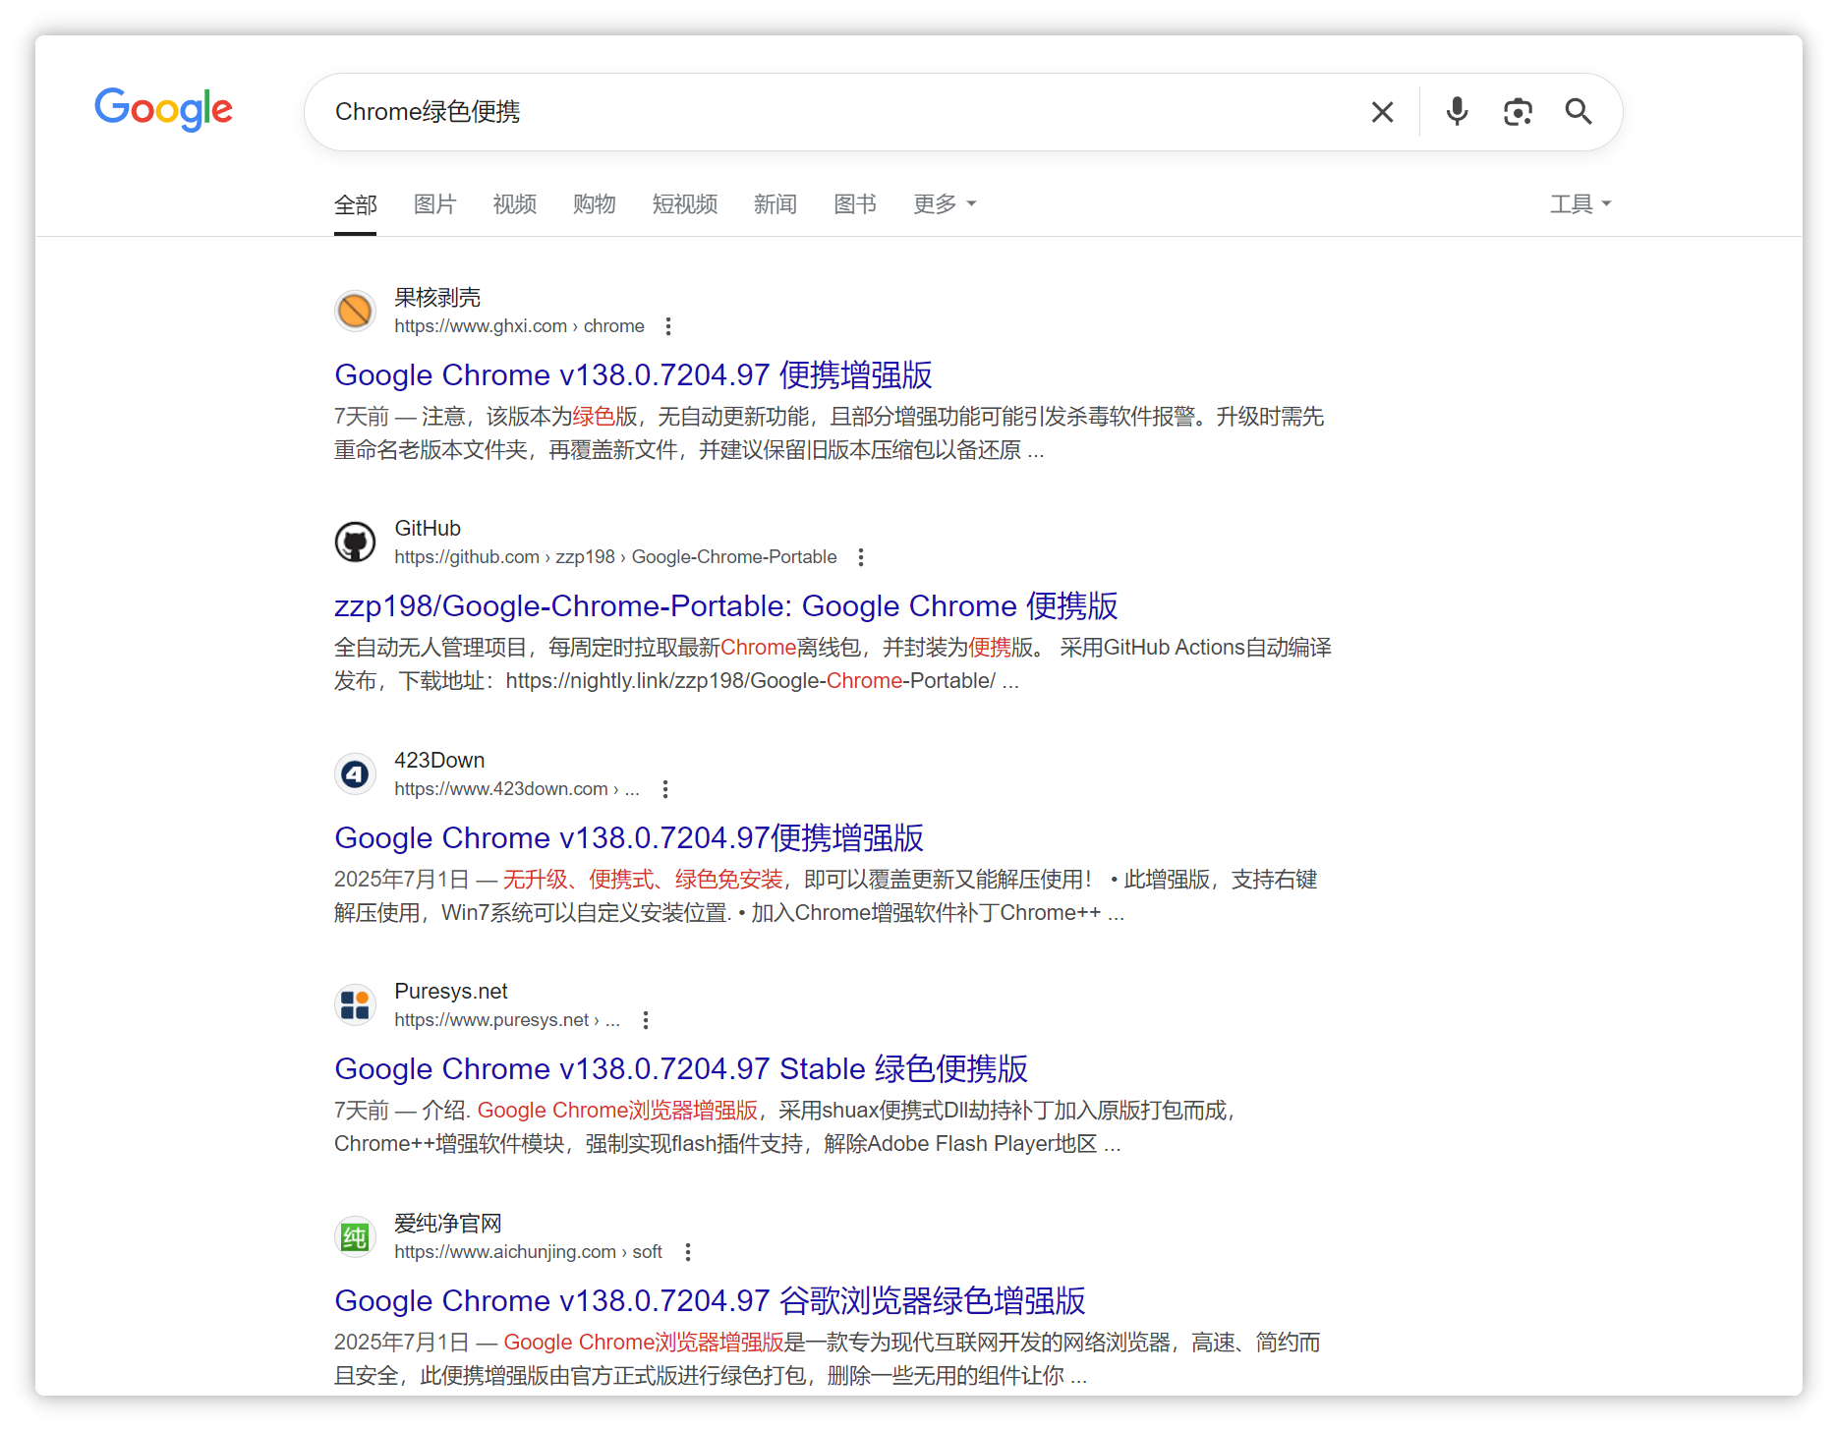Open more options for GitHub result
The width and height of the screenshot is (1838, 1431).
[861, 557]
